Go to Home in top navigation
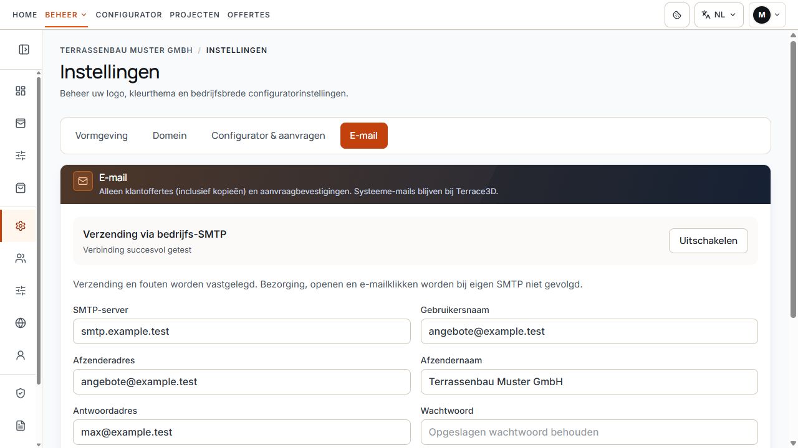This screenshot has width=798, height=448. pos(25,15)
